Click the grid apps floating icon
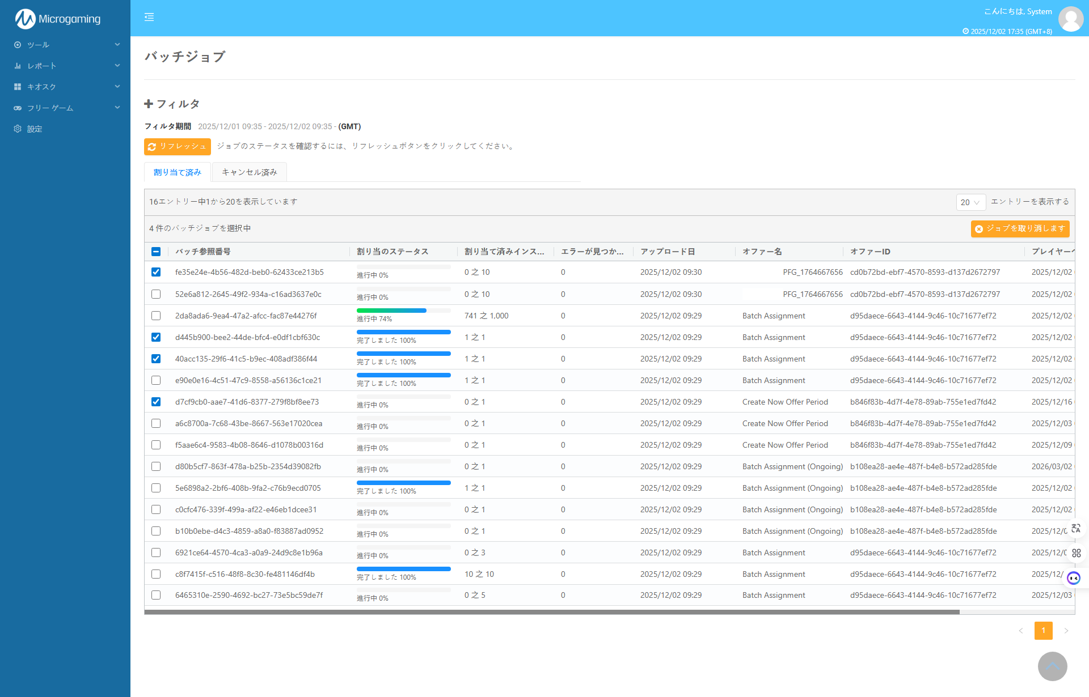Screen dimensions: 1089x697 (1076, 553)
